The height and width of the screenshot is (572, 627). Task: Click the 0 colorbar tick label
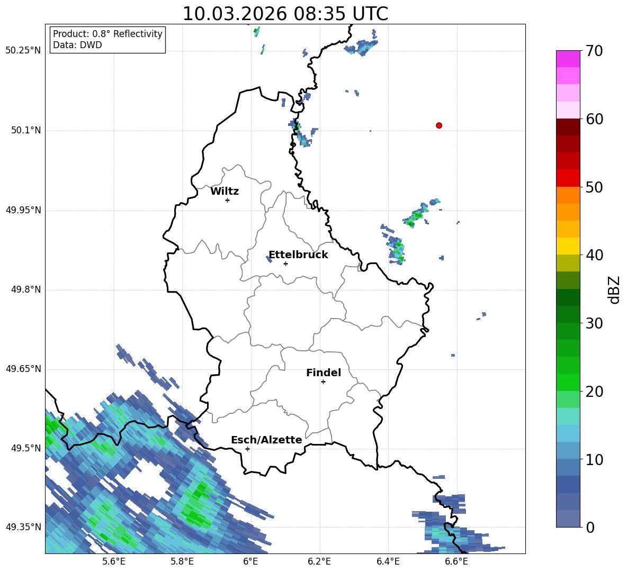pos(590,527)
